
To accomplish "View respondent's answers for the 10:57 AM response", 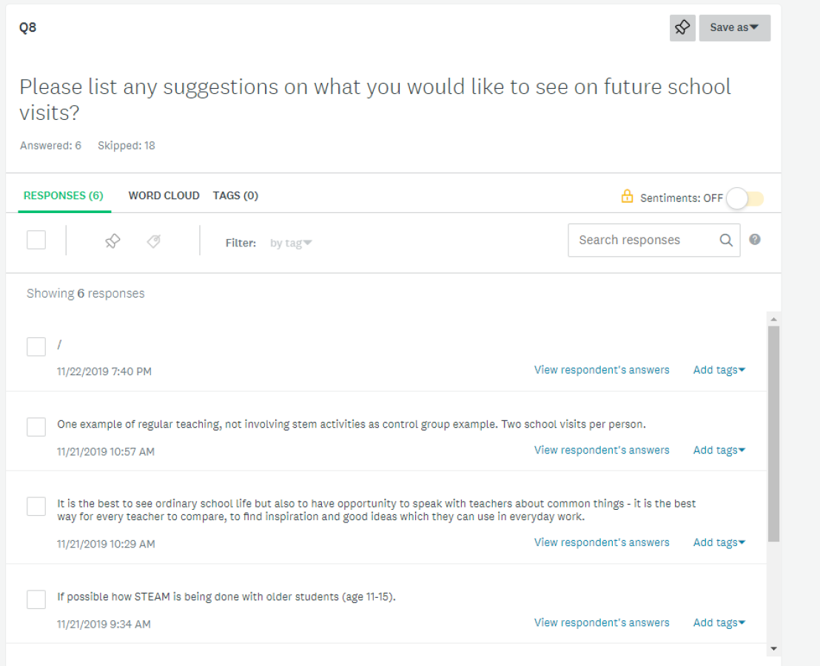I will coord(602,450).
